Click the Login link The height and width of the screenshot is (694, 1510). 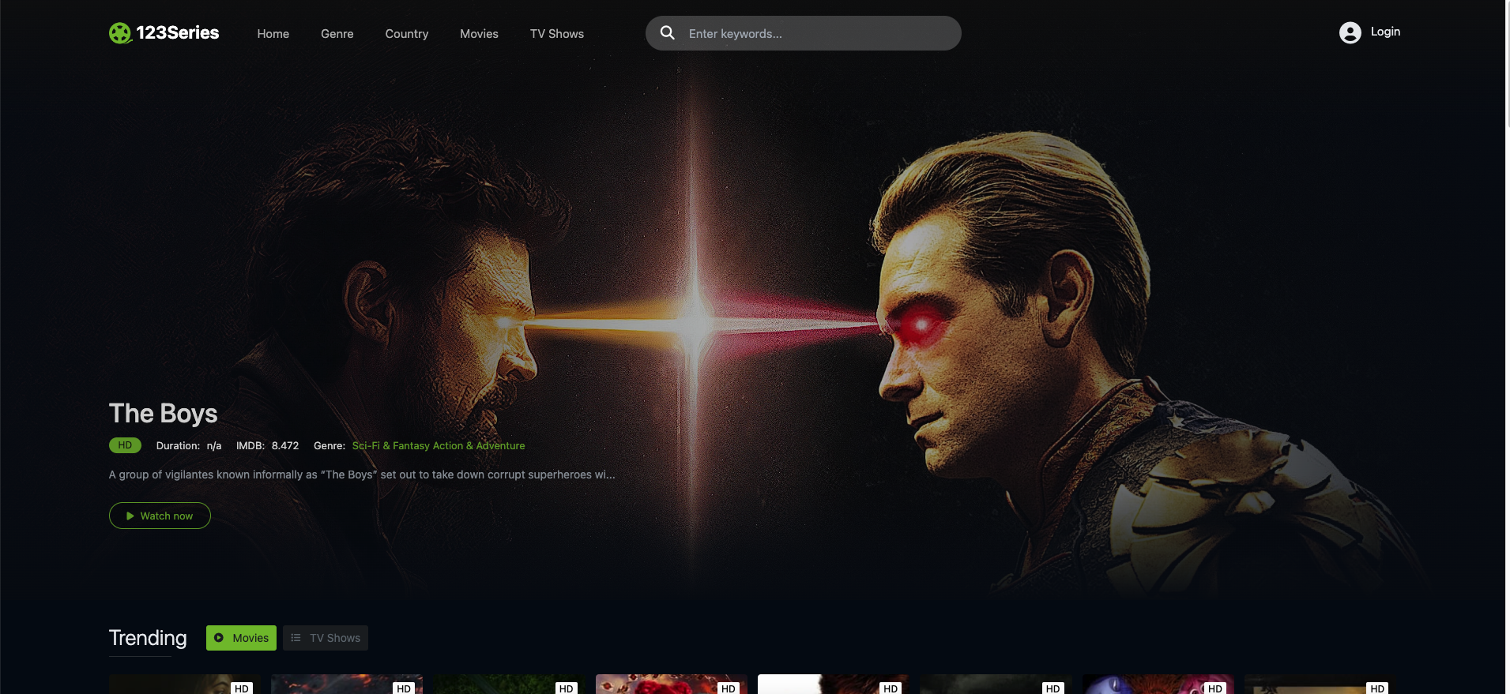pos(1385,32)
